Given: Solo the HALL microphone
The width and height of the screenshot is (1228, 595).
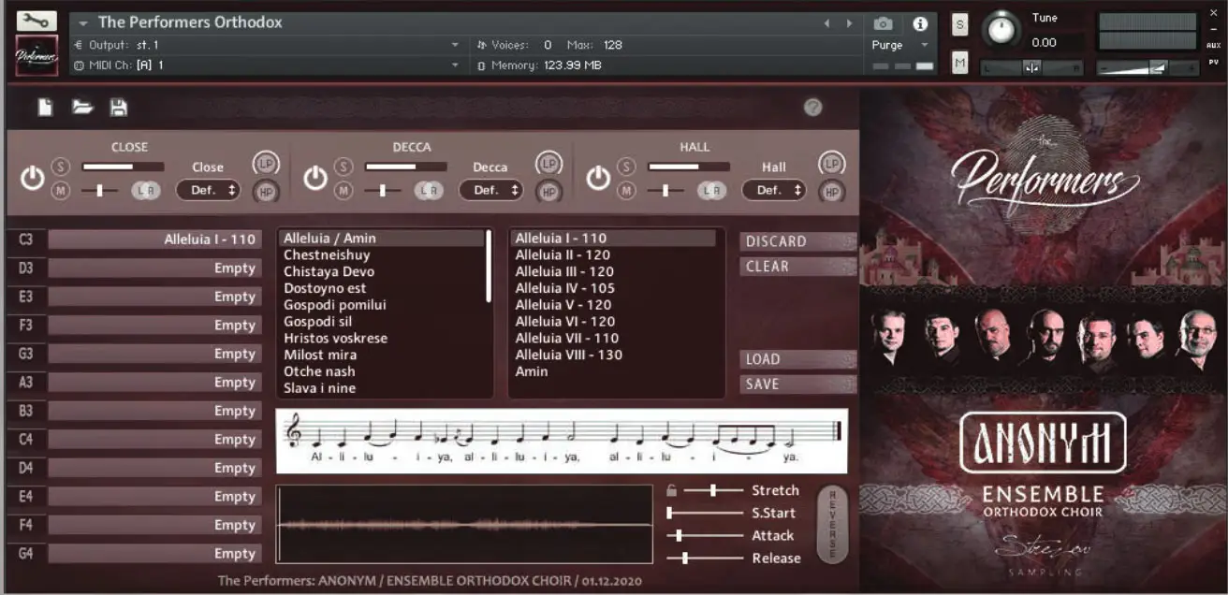Looking at the screenshot, I should 626,167.
